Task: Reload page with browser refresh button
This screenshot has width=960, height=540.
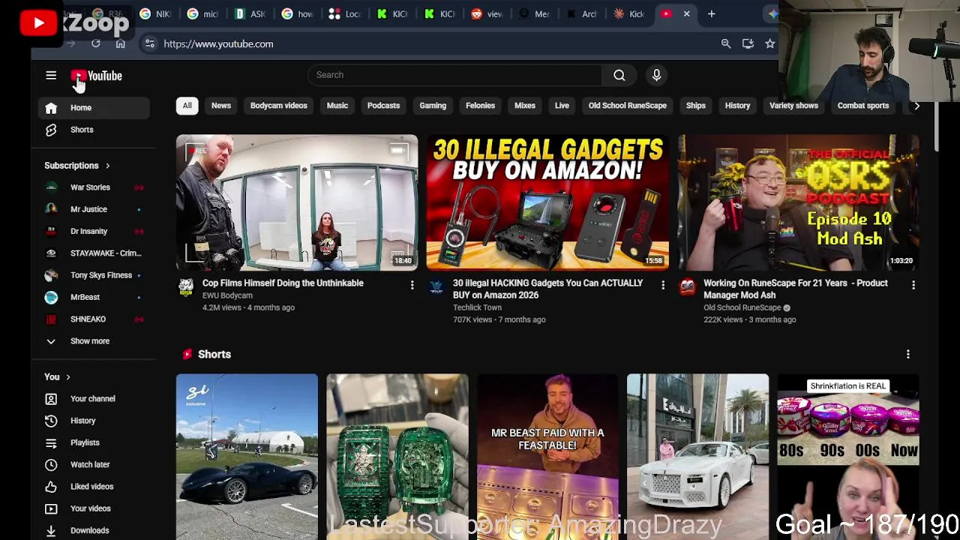Action: pyautogui.click(x=96, y=43)
